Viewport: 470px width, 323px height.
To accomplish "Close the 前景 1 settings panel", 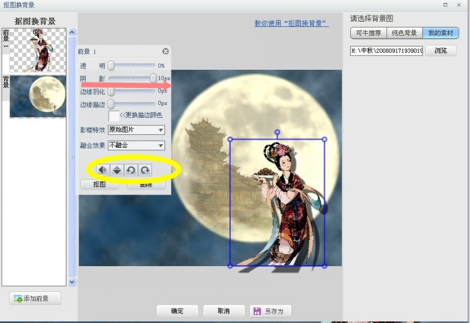I will pyautogui.click(x=166, y=52).
